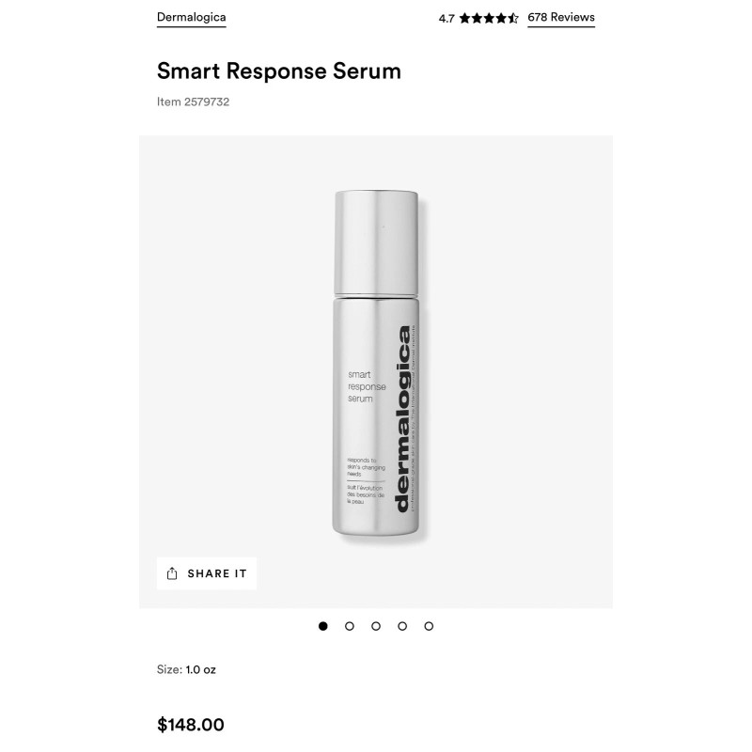Click the 4.7 rating number
Screen dimensions: 752x752
click(x=446, y=19)
